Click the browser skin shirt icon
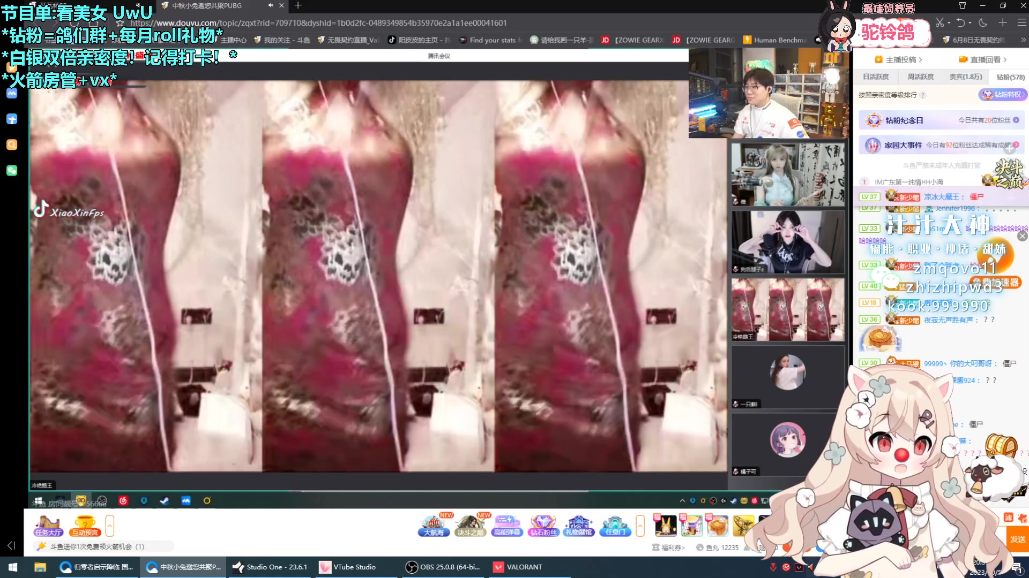 point(963,5)
